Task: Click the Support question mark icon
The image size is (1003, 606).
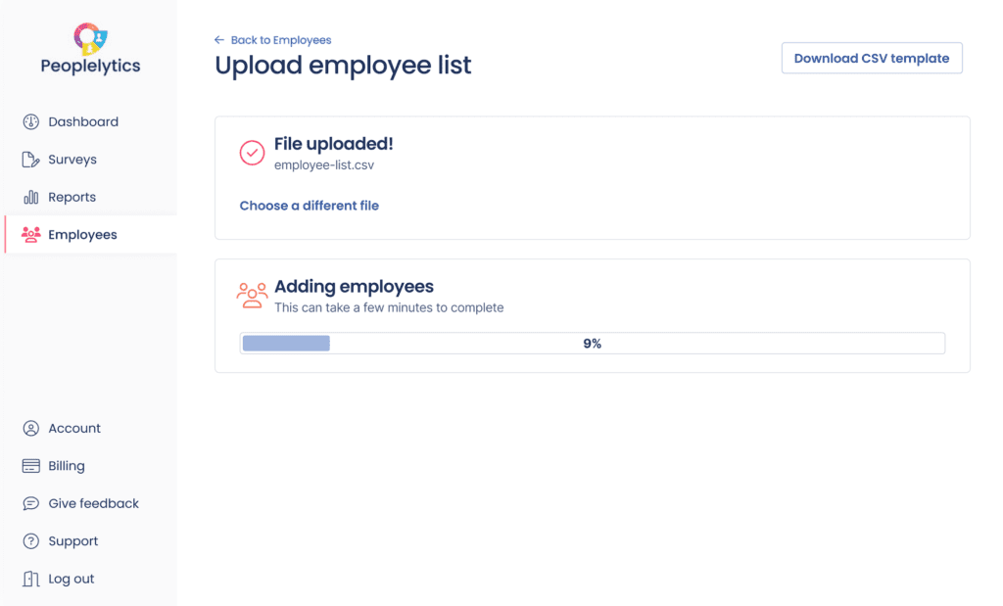Action: 30,540
